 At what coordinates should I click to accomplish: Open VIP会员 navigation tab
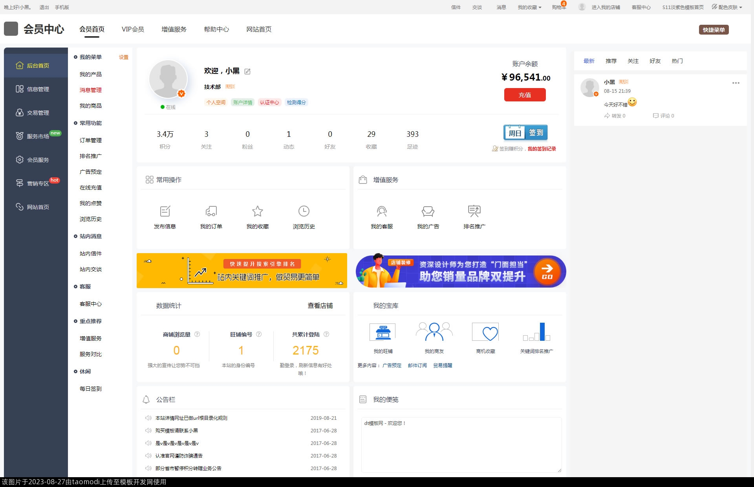coord(133,29)
